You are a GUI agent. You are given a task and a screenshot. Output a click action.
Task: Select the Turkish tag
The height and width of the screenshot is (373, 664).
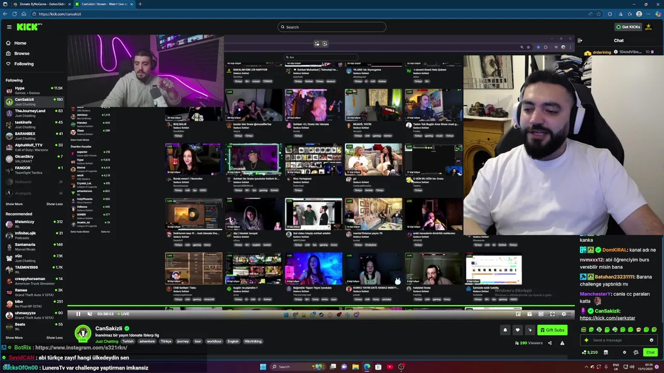[128, 341]
